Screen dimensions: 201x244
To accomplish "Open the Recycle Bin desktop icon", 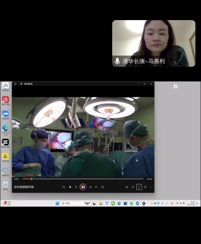I will point(6,186).
